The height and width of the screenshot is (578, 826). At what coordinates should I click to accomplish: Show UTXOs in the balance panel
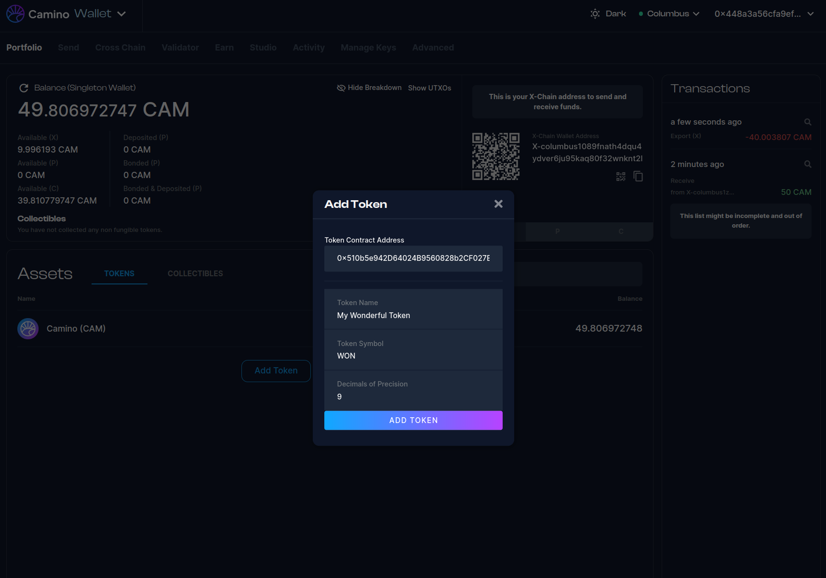pos(429,88)
